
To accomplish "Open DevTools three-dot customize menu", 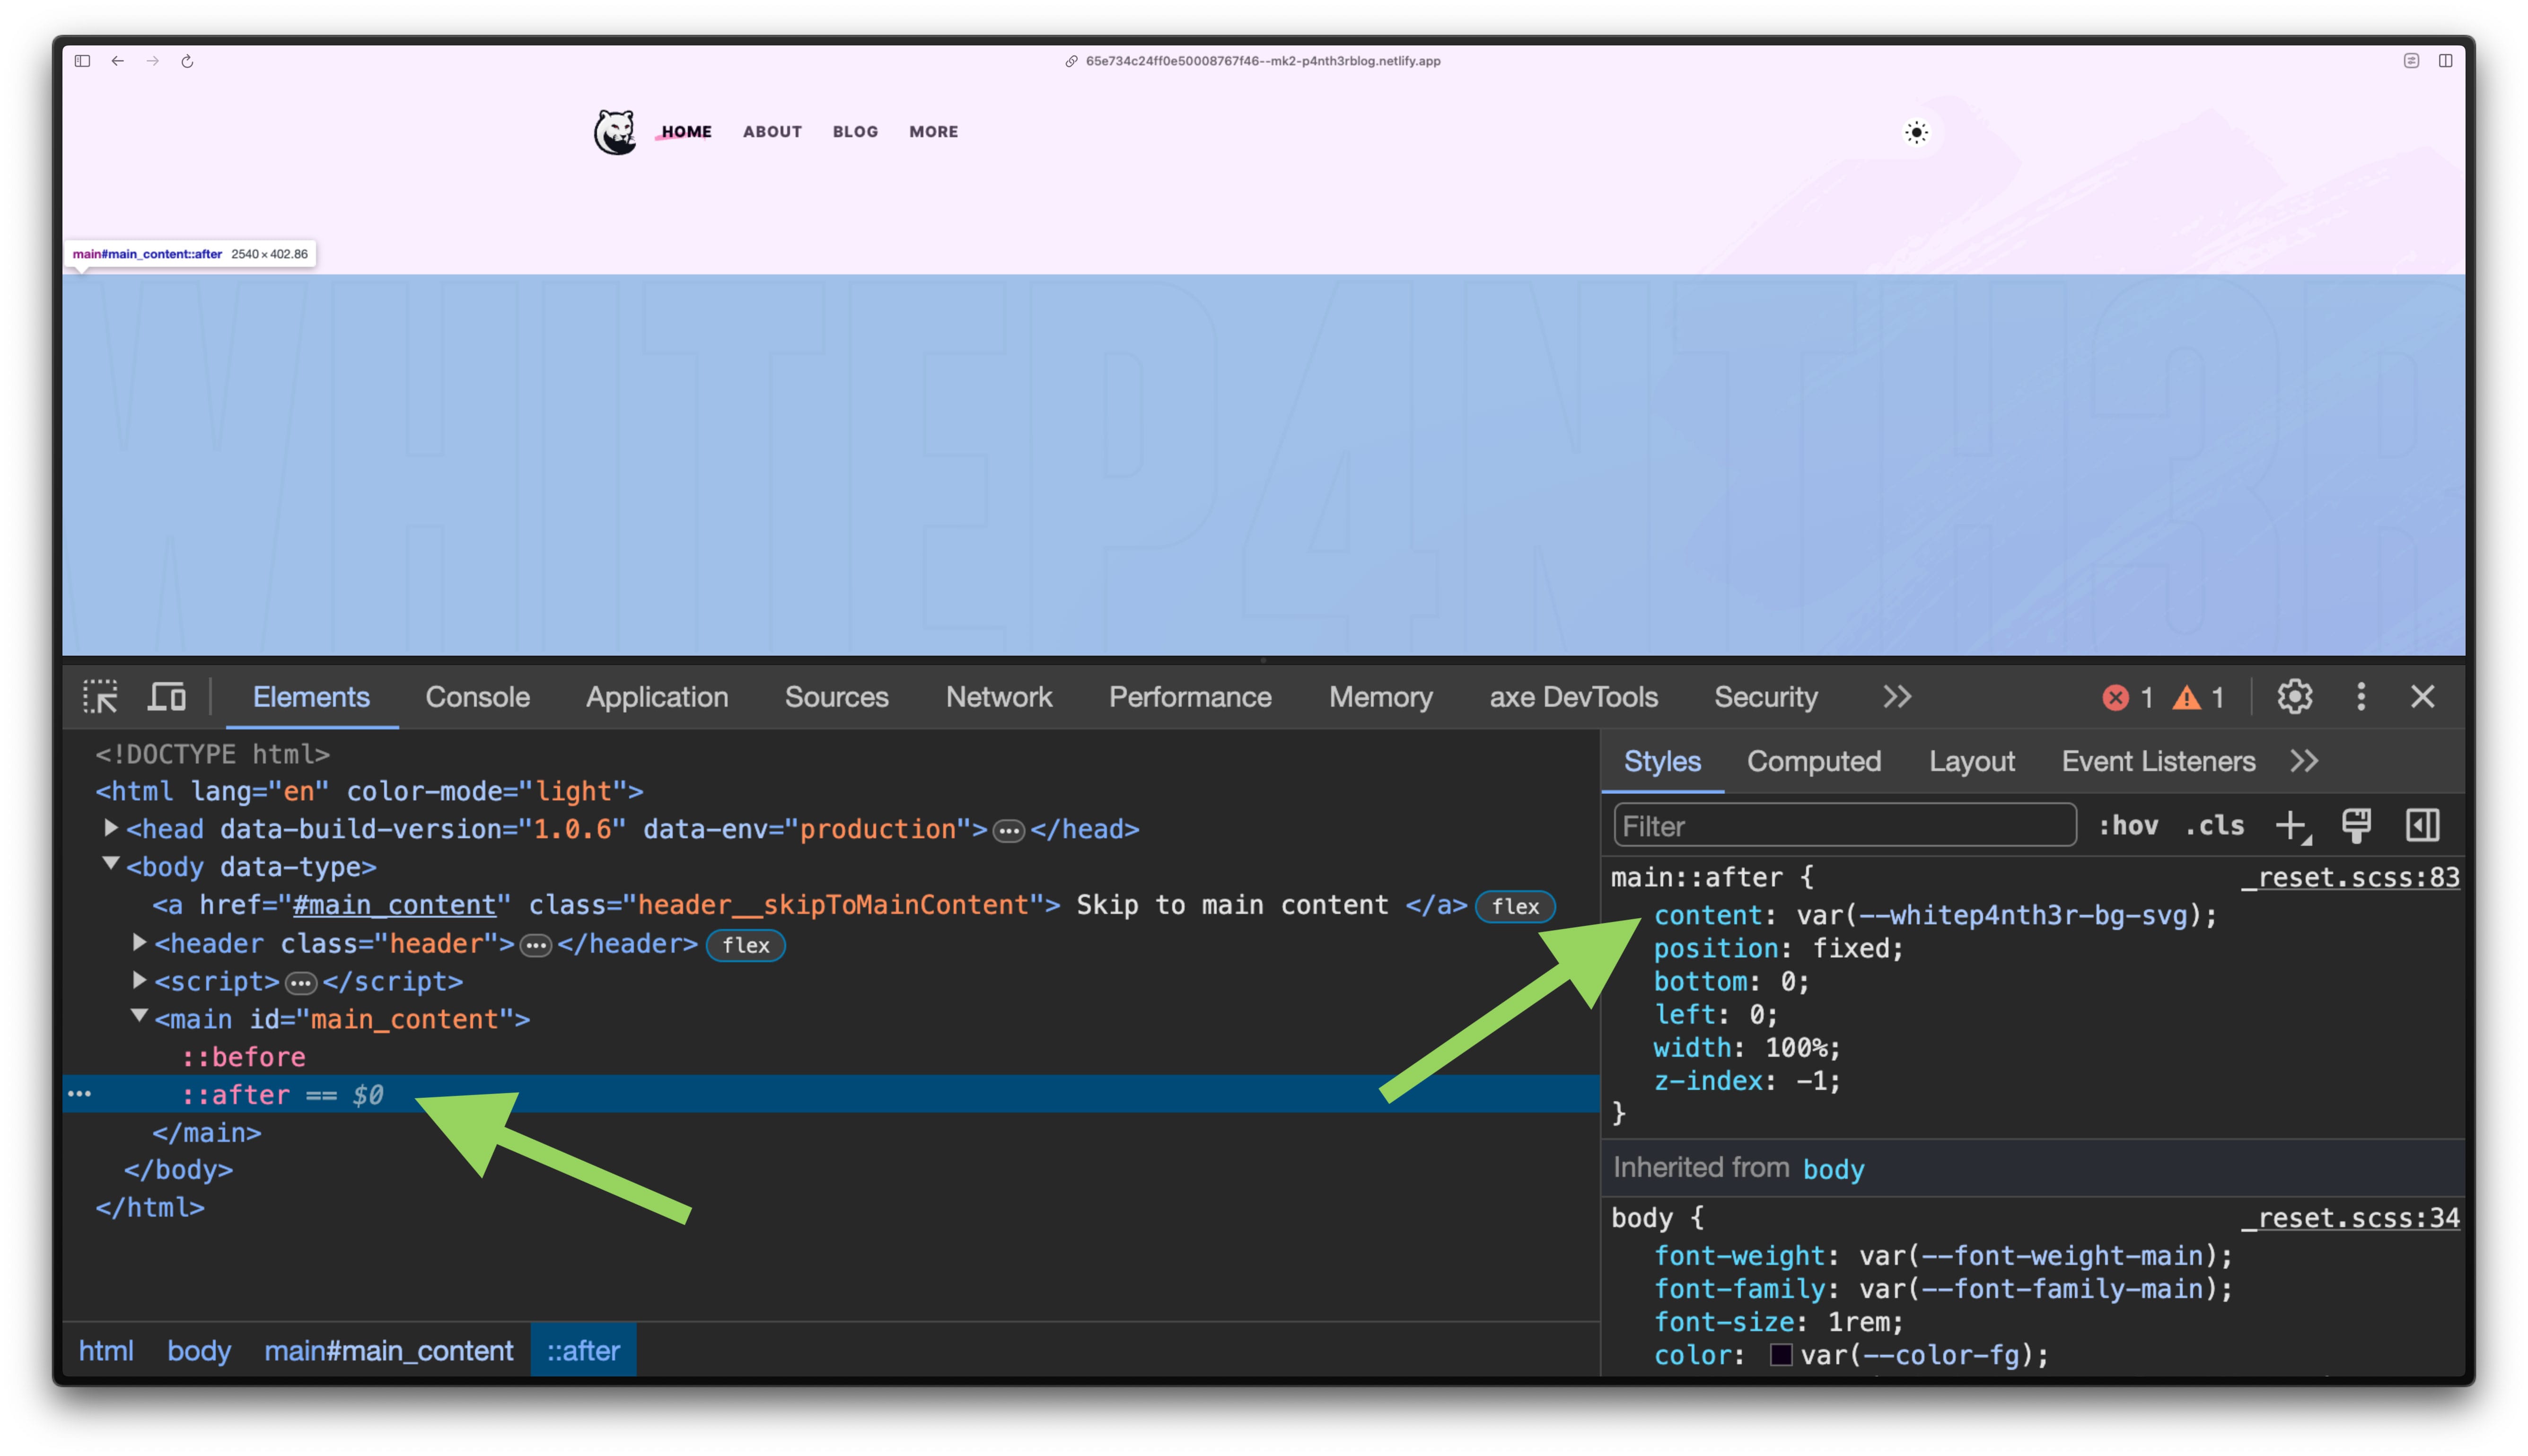I will [x=2361, y=696].
